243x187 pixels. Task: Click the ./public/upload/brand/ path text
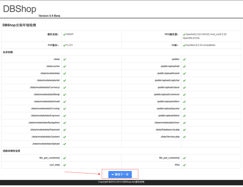[x=168, y=73]
